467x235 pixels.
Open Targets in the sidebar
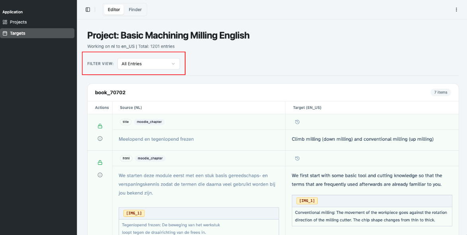(x=37, y=33)
